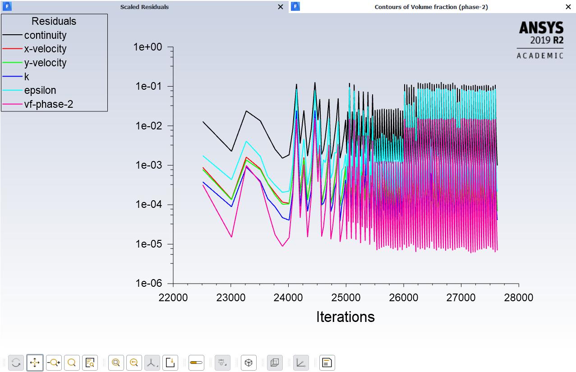
Task: Expand the axis triad tool dropdown
Action: tap(152, 362)
